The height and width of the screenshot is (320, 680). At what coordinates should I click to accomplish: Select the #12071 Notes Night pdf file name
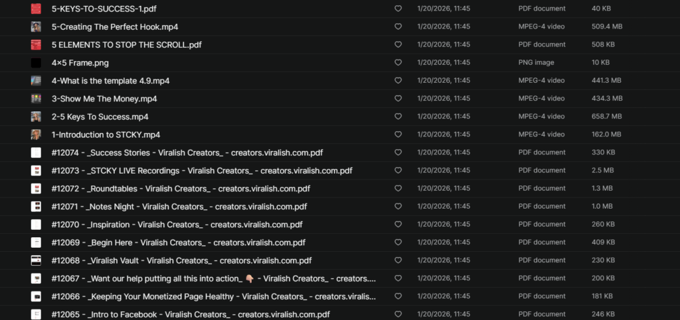pyautogui.click(x=179, y=207)
